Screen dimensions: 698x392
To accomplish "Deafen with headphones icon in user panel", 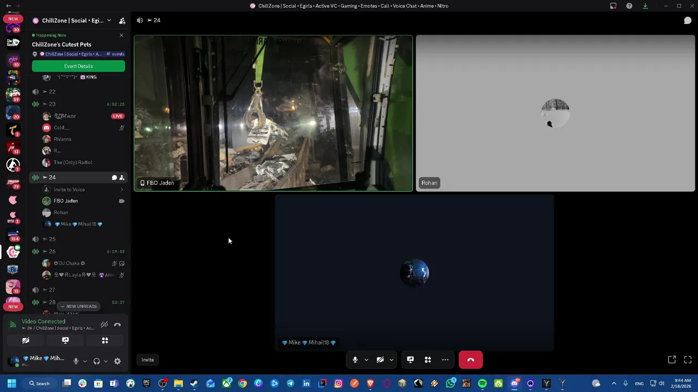I will click(97, 361).
